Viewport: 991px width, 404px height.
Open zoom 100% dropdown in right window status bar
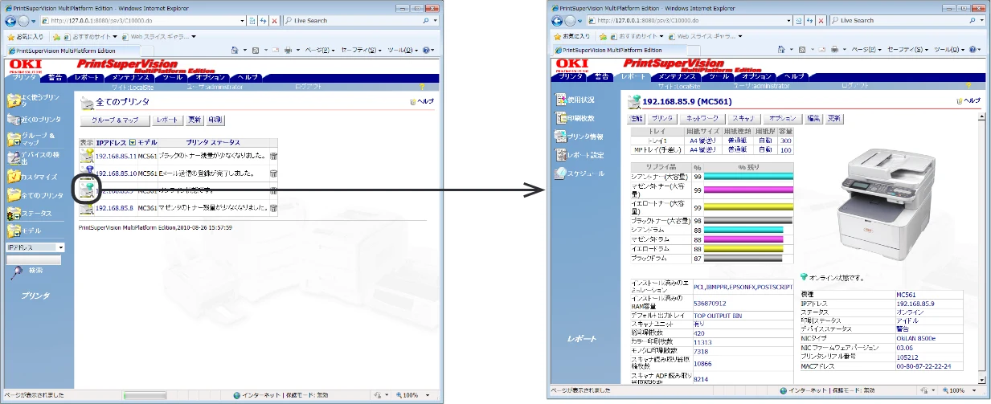976,391
